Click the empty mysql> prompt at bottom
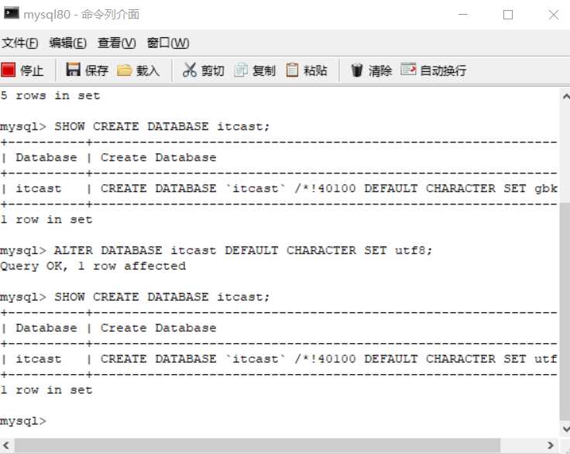570x454 pixels. pyautogui.click(x=23, y=421)
